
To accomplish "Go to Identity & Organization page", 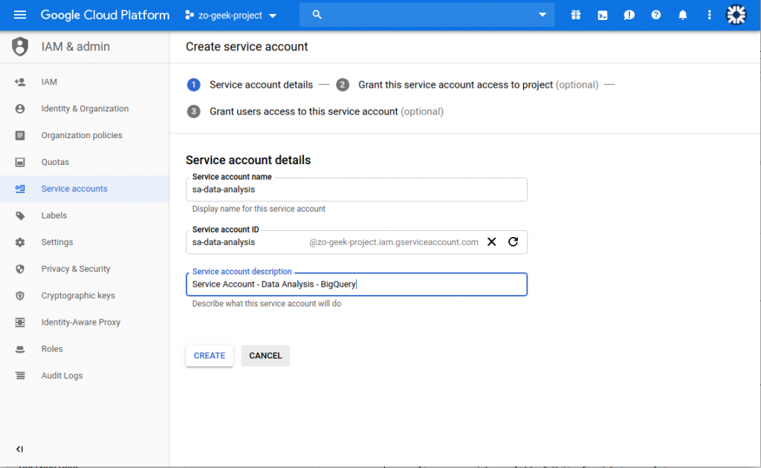I will (85, 108).
